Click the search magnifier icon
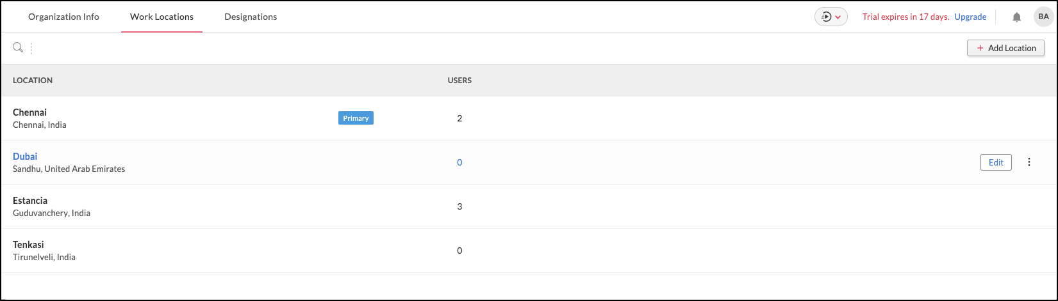This screenshot has width=1058, height=301. click(18, 48)
